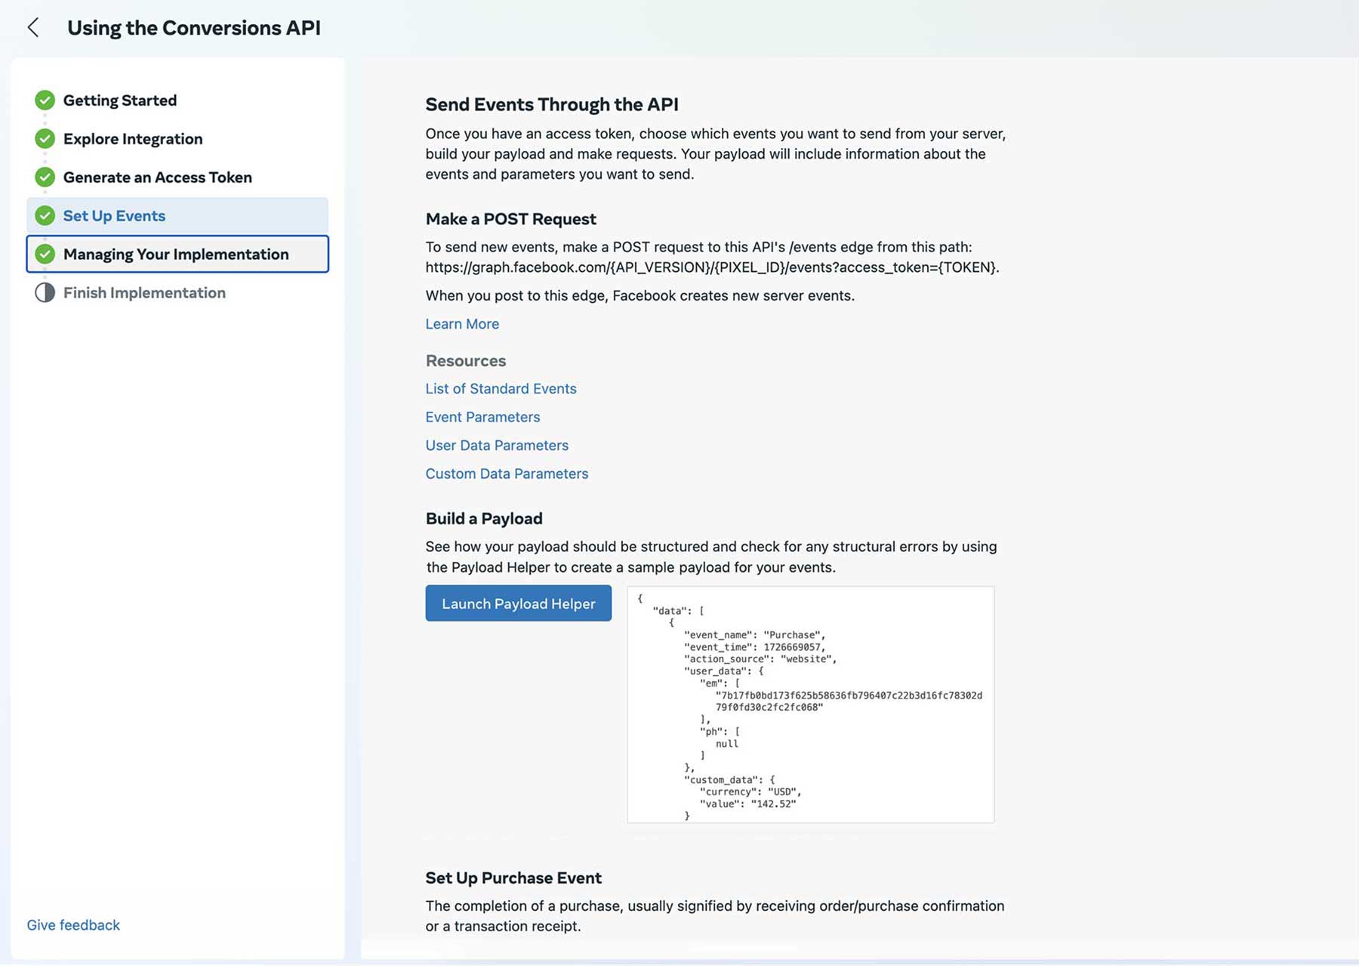Click the Set Up Events checkmark icon
Screen dimensions: 1359x966
(x=45, y=215)
